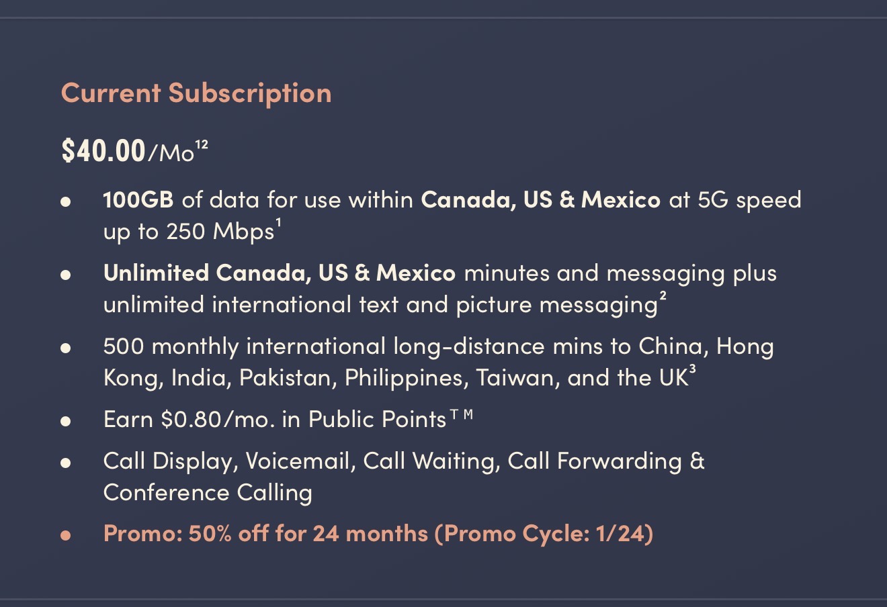Click the TM mark after Public Points
This screenshot has height=607, width=887.
tap(462, 415)
